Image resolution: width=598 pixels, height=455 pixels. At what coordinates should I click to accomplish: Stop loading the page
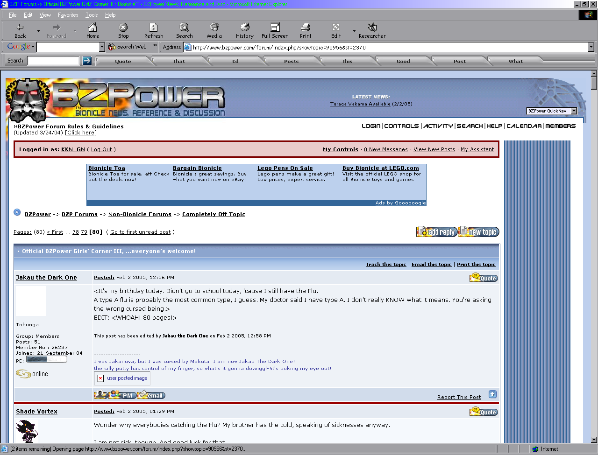pos(123,30)
